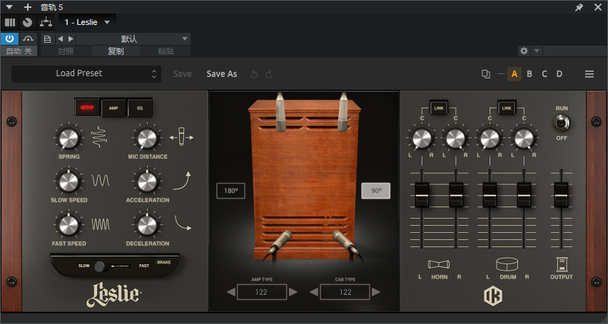Click the FAST SPEED knob
608x324 pixels.
pos(69,224)
